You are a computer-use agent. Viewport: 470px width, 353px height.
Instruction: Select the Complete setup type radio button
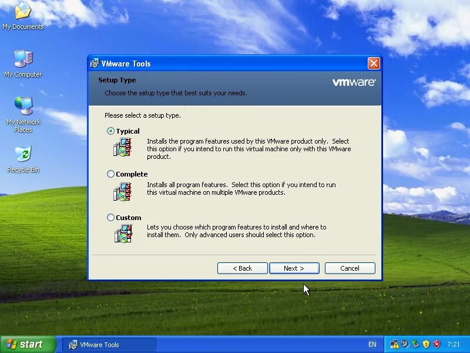coord(110,174)
